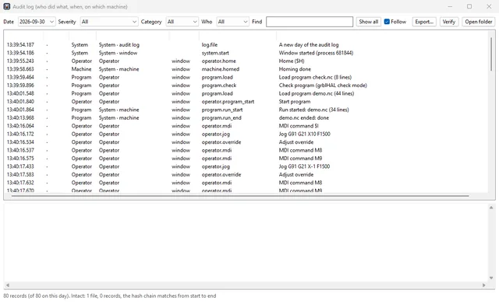
Task: Select the 'Homing done' log entry
Action: point(246,69)
